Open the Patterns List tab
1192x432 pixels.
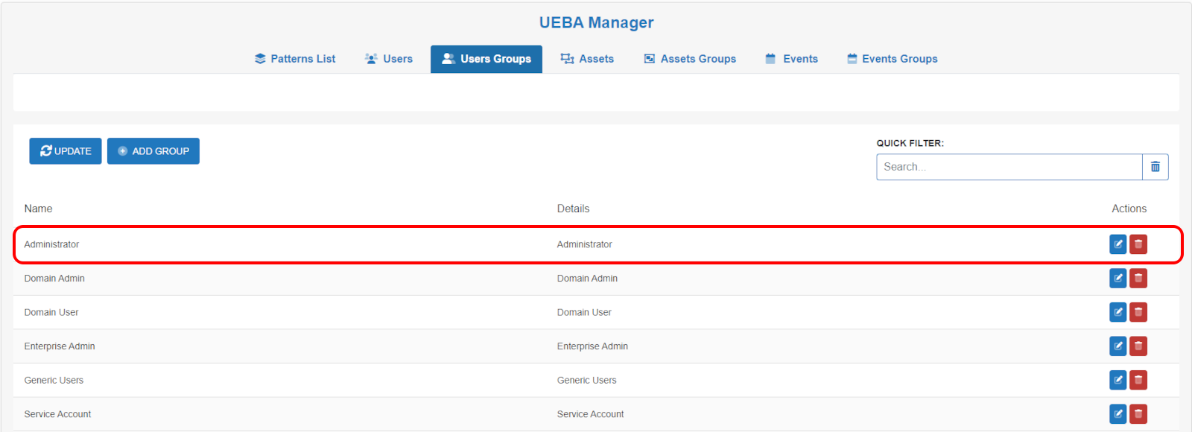295,59
